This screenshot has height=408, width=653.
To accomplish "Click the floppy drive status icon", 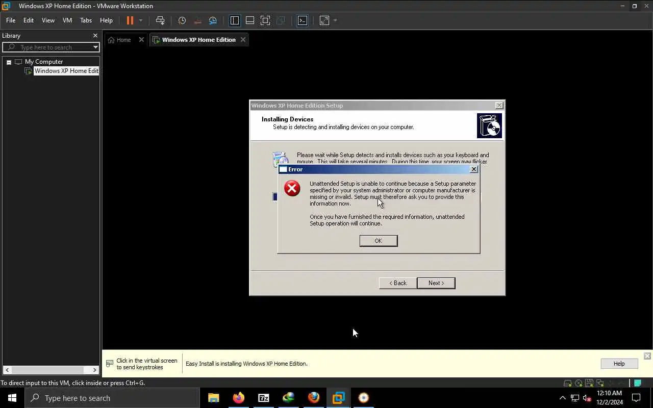I will click(589, 383).
